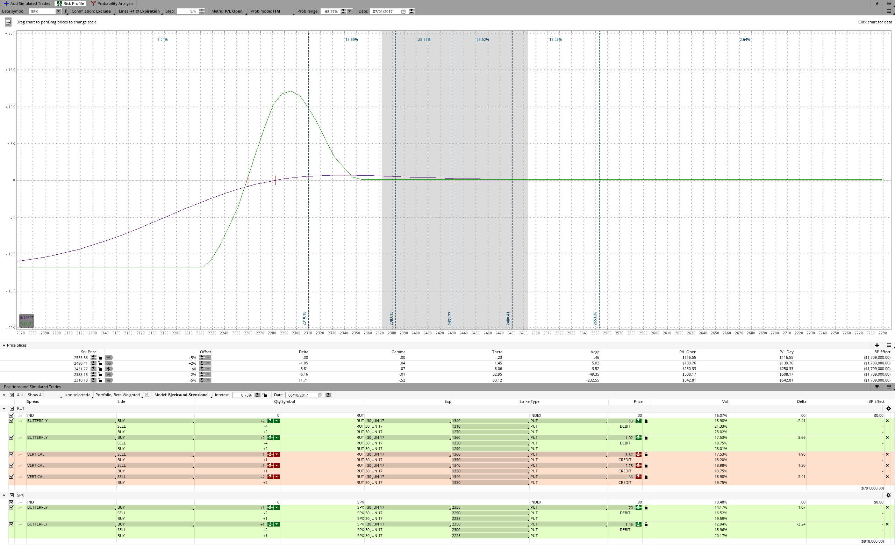
Task: Open SPX group settings gear
Action: pyautogui.click(x=889, y=495)
